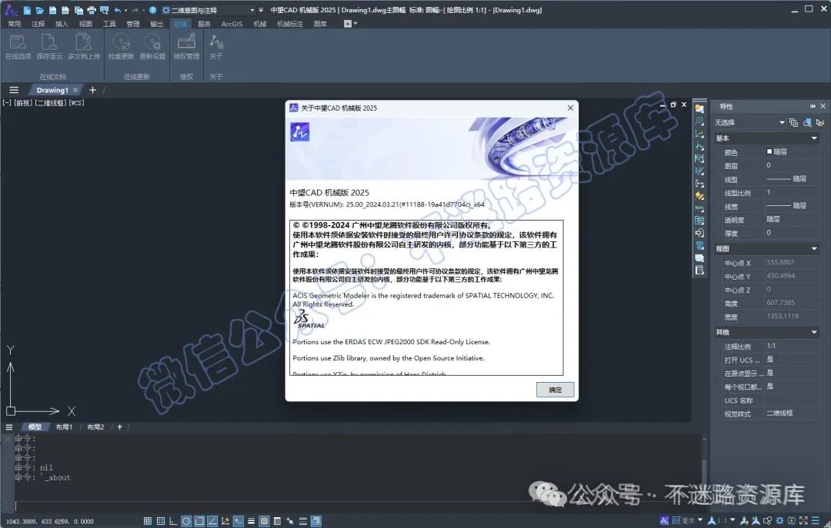
Task: Open 授权管理 license management
Action: 186,47
